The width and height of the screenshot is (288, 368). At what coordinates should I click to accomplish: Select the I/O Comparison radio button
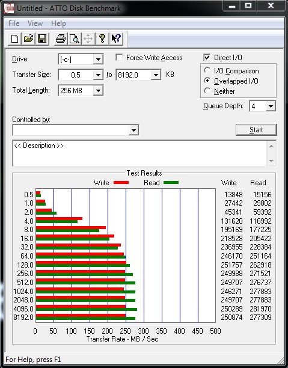[207, 70]
